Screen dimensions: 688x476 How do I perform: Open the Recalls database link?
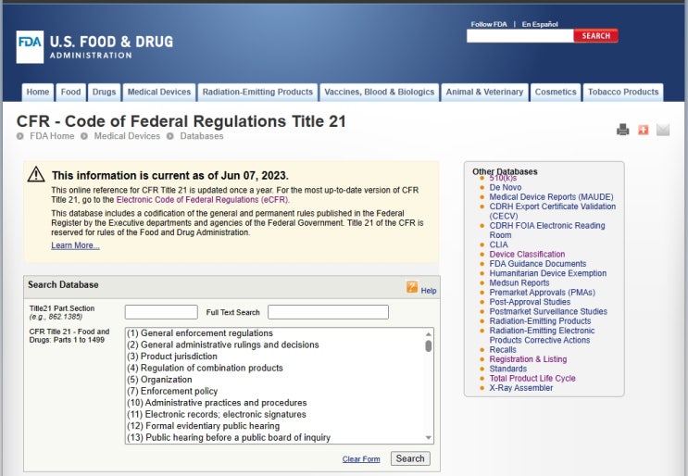pos(503,350)
